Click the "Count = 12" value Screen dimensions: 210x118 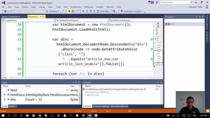pos(33,99)
